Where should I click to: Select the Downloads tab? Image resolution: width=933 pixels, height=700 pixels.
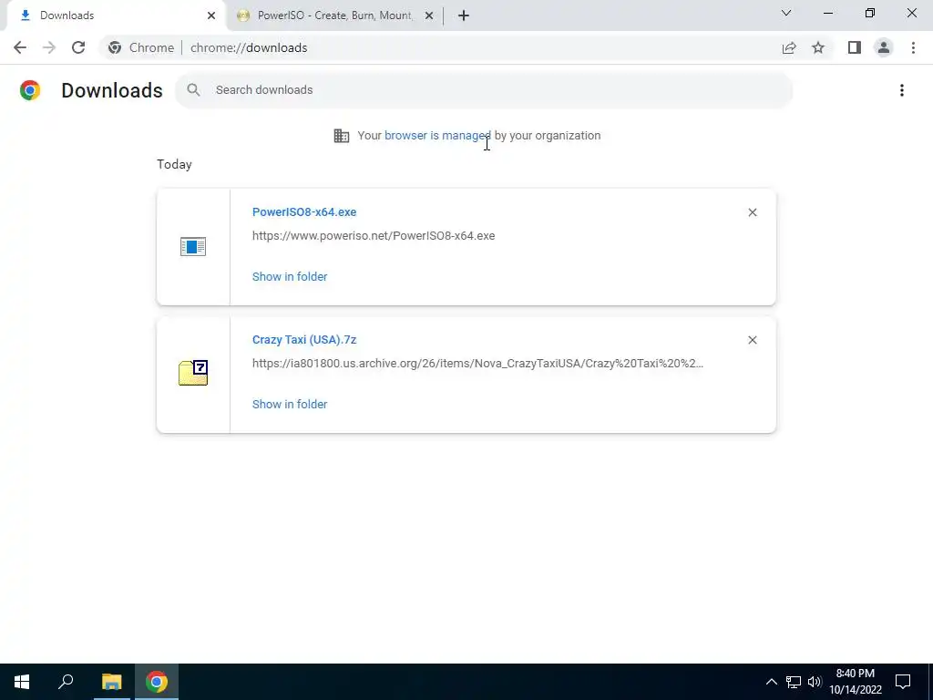click(116, 15)
